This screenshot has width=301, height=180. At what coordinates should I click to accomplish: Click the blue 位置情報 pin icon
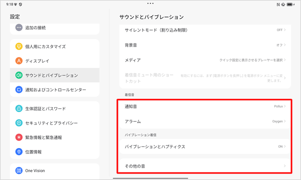point(19,151)
